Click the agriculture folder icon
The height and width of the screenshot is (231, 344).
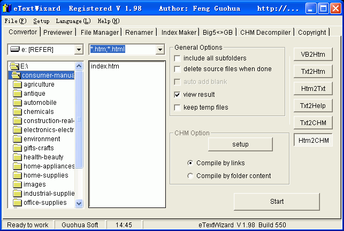click(x=17, y=84)
